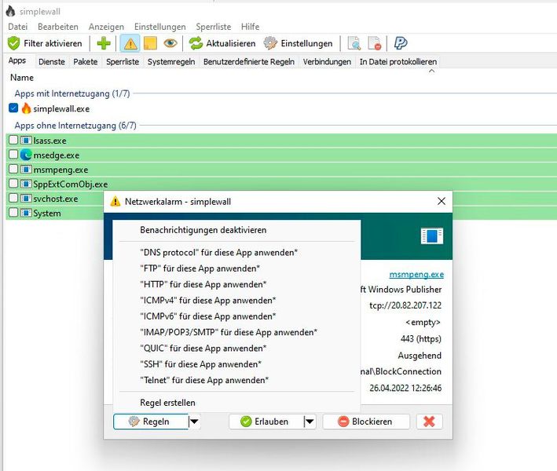Click the clear-log document icon
This screenshot has height=471, width=557.
375,43
